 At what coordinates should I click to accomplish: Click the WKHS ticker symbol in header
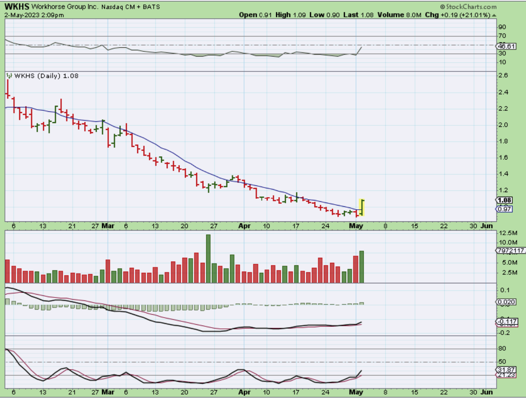[16, 7]
